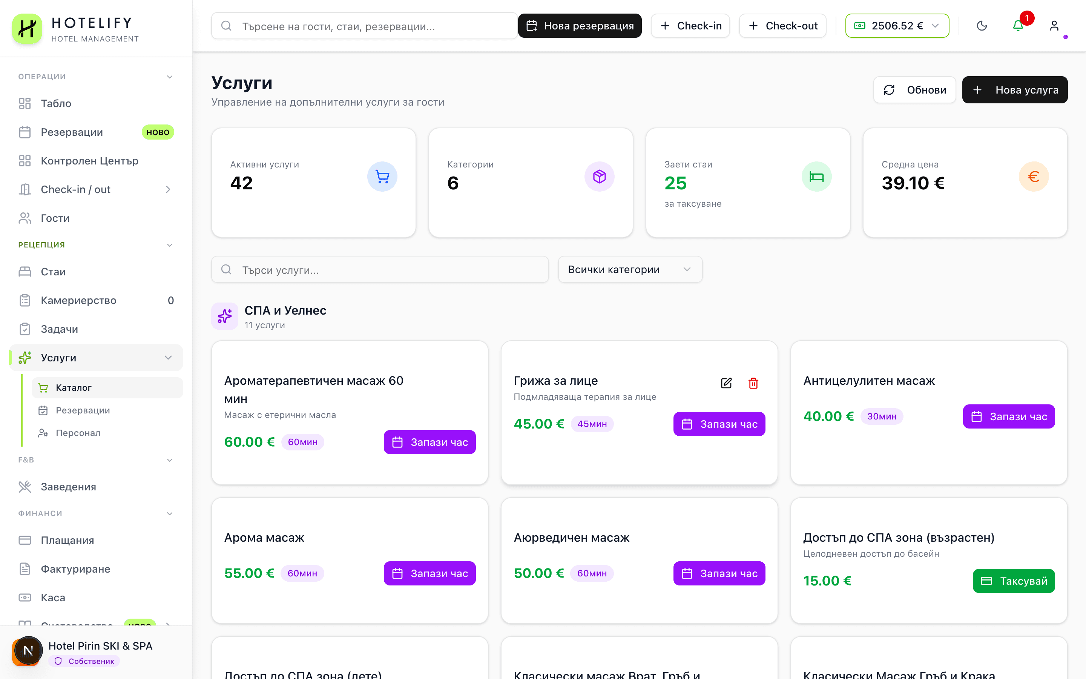Image resolution: width=1086 pixels, height=679 pixels.
Task: Click the bed icon in Заети стаи card
Action: (x=816, y=177)
